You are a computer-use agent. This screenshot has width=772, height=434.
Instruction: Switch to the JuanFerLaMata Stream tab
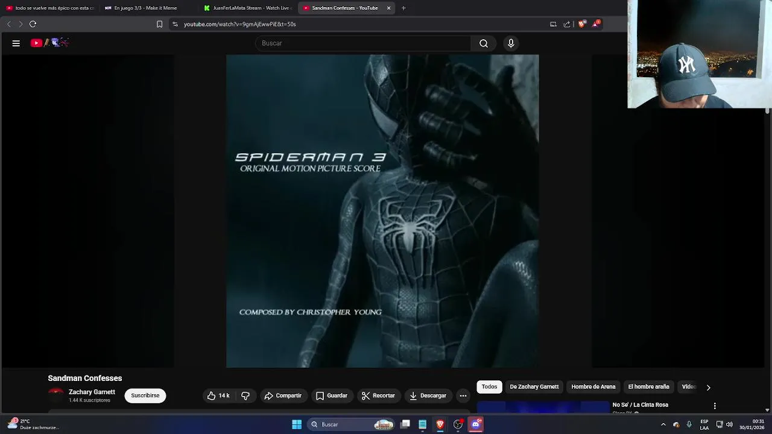coord(247,8)
